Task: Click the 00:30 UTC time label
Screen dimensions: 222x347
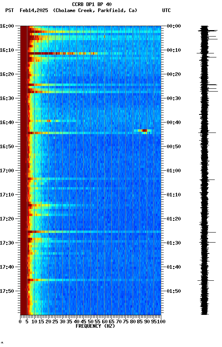Action: [174, 98]
